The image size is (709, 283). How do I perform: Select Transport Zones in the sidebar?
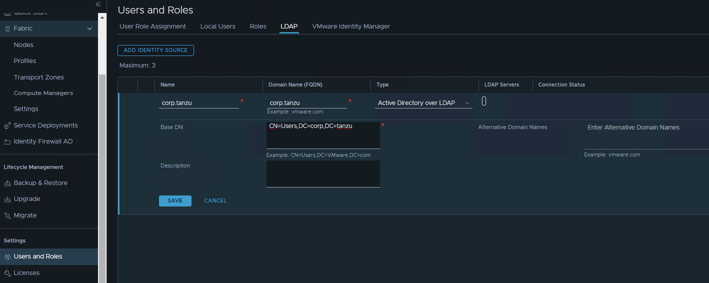(39, 77)
